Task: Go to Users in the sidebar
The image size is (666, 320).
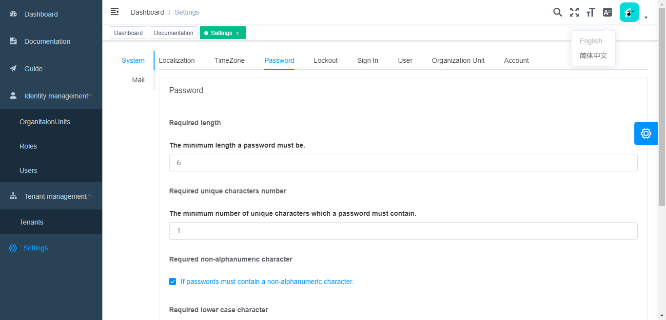Action: [28, 170]
